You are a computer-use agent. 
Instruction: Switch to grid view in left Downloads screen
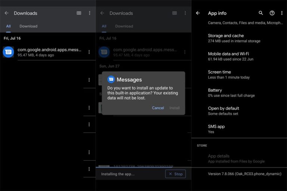[x=79, y=13]
